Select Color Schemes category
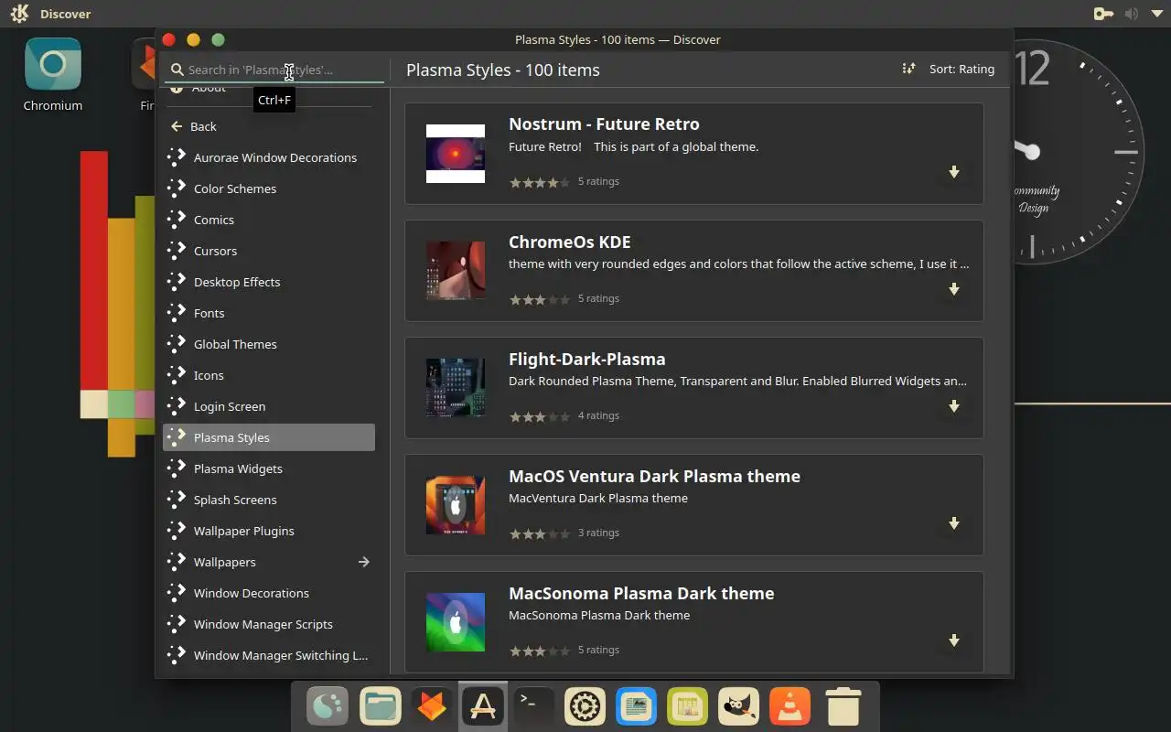Image resolution: width=1171 pixels, height=732 pixels. [x=269, y=188]
